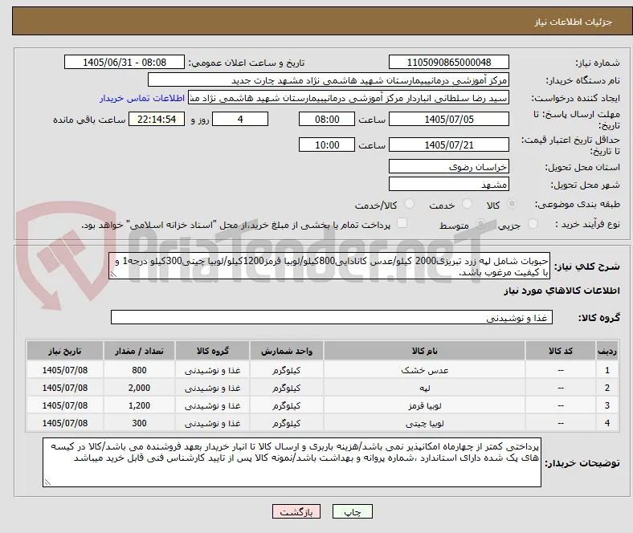Click the quantity 1,200 cell
The height and width of the screenshot is (533, 633).
click(139, 405)
